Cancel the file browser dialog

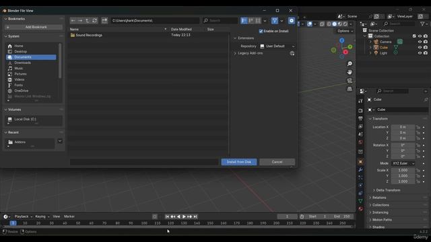point(277,162)
